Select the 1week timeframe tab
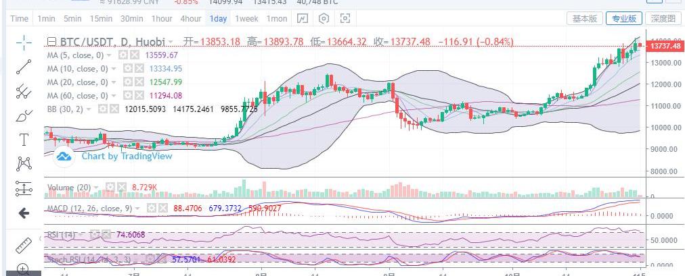685x276 pixels. point(247,18)
